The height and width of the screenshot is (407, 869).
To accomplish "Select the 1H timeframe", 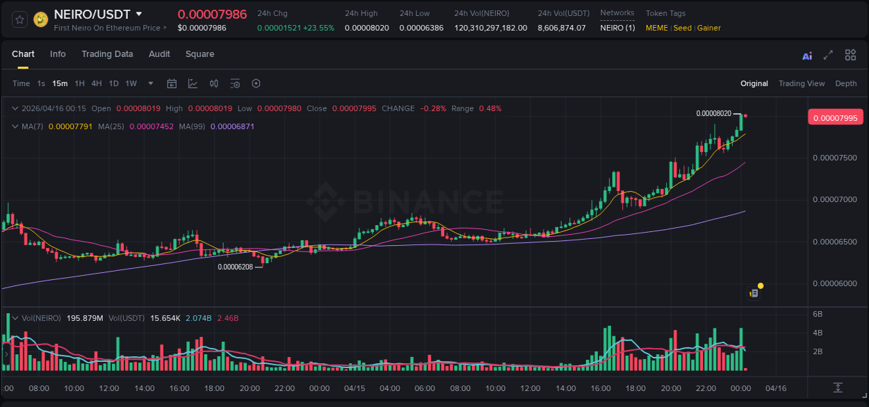I will (x=81, y=83).
